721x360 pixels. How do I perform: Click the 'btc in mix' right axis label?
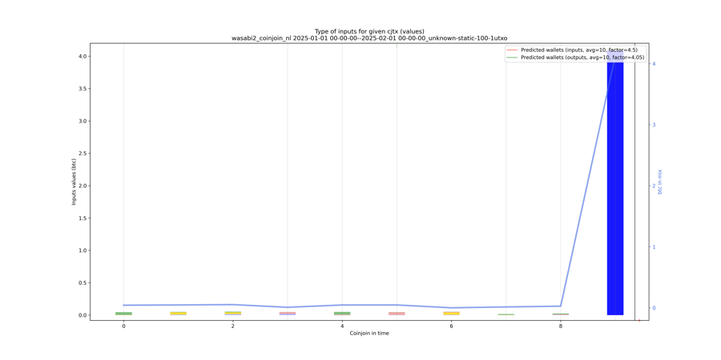point(660,182)
